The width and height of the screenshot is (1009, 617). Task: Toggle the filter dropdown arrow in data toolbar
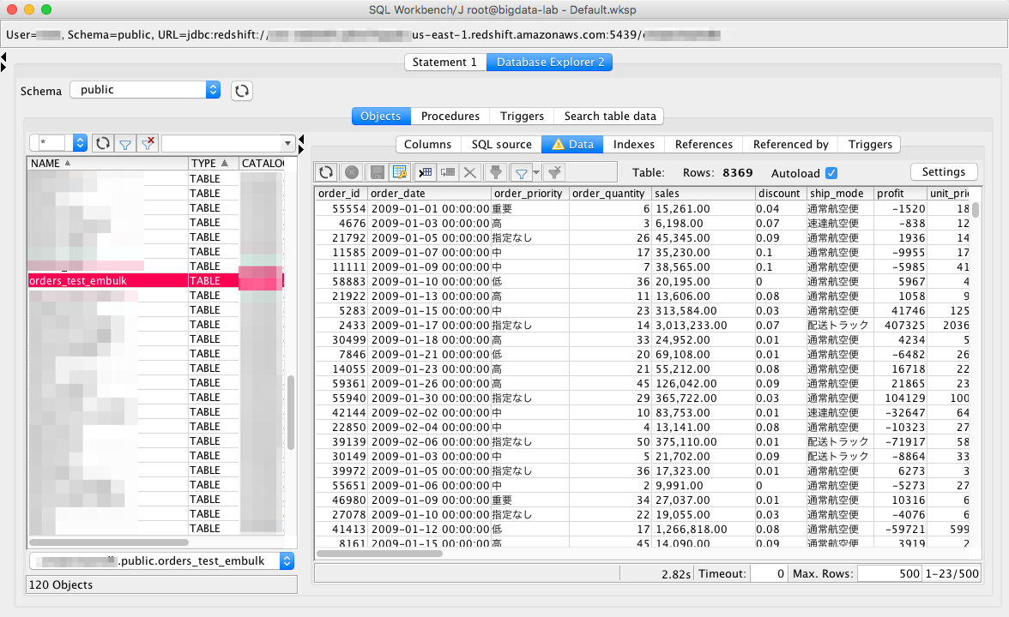(535, 171)
